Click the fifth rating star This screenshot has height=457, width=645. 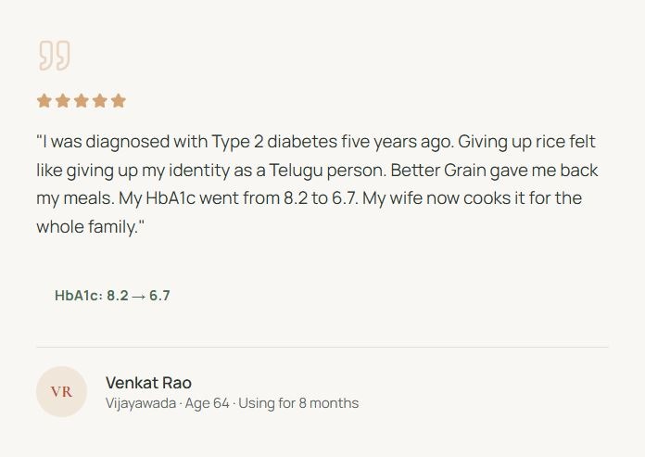click(118, 101)
